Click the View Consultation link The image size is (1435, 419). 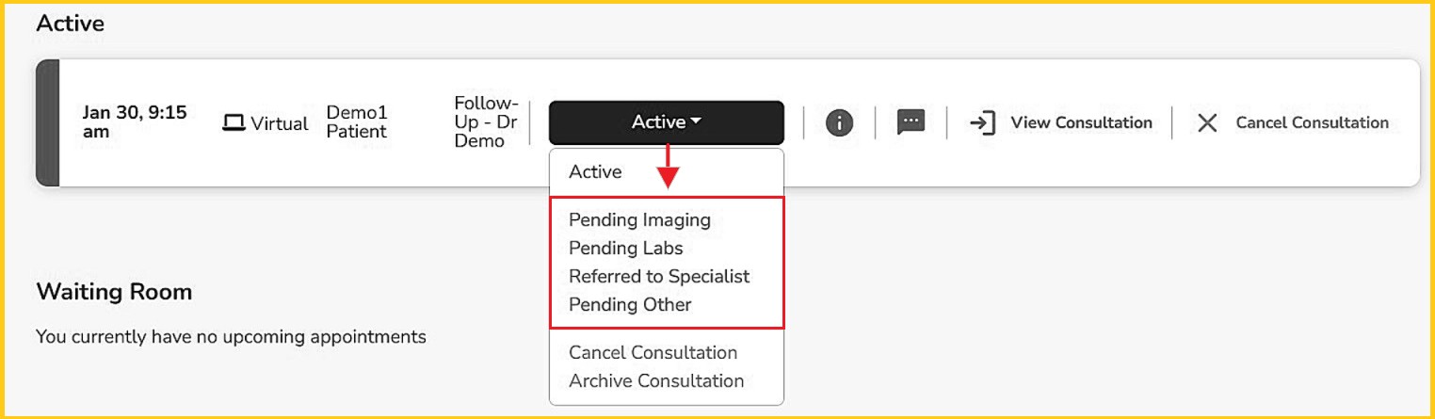tap(1081, 122)
